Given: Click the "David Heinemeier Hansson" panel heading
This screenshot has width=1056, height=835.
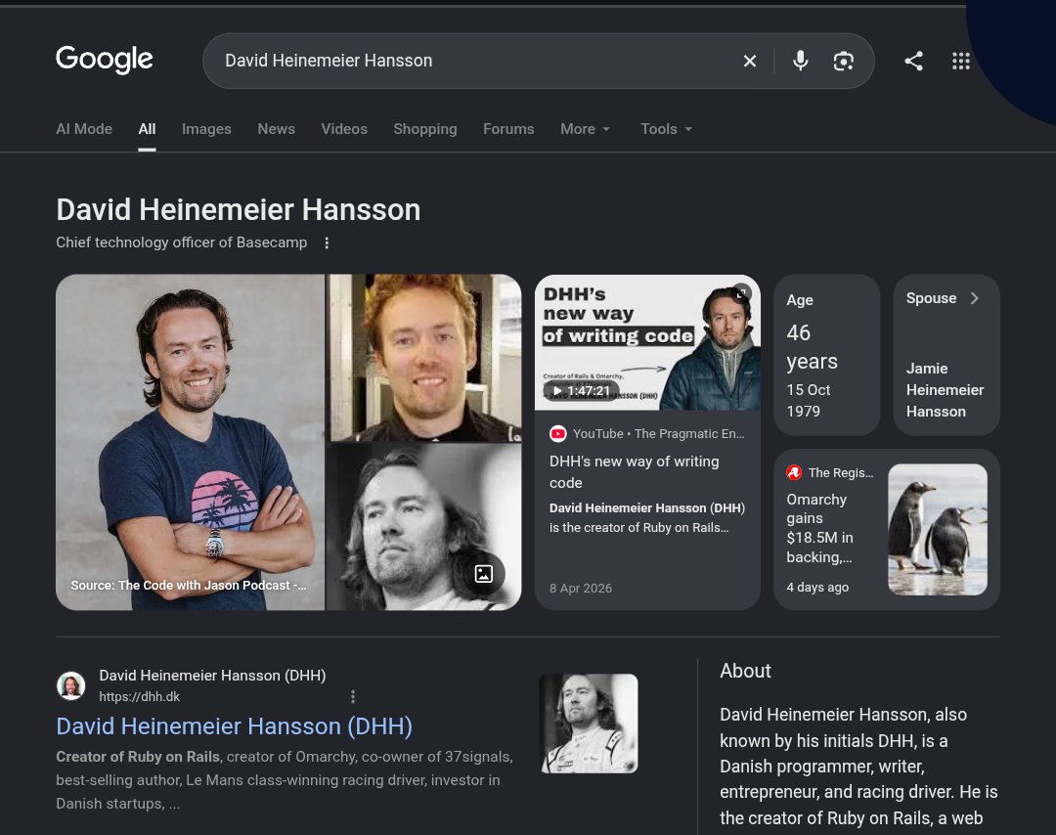Looking at the screenshot, I should click(x=239, y=210).
